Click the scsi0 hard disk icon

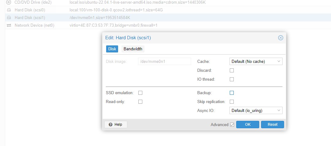pos(9,10)
